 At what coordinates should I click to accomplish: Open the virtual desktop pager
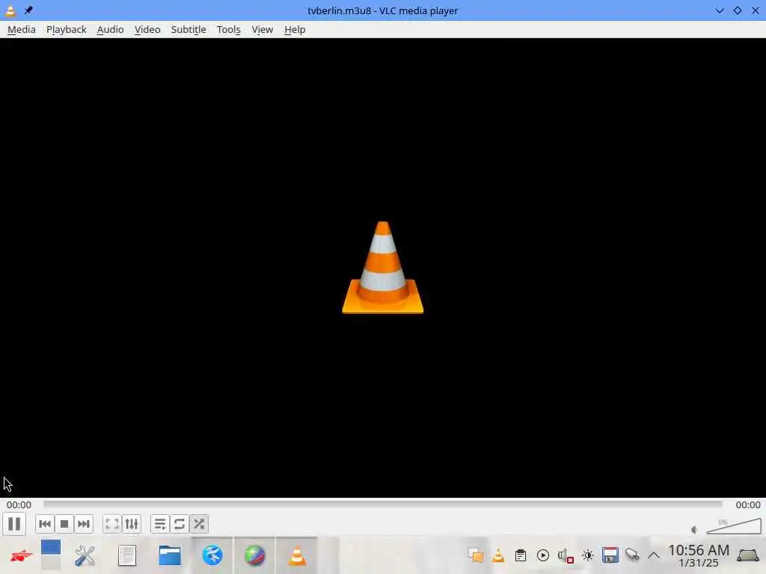pos(51,555)
